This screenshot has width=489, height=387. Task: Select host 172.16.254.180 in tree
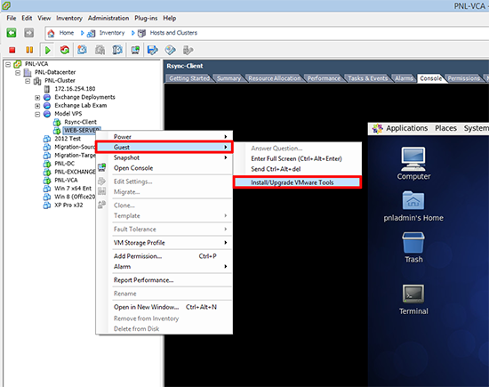point(75,89)
